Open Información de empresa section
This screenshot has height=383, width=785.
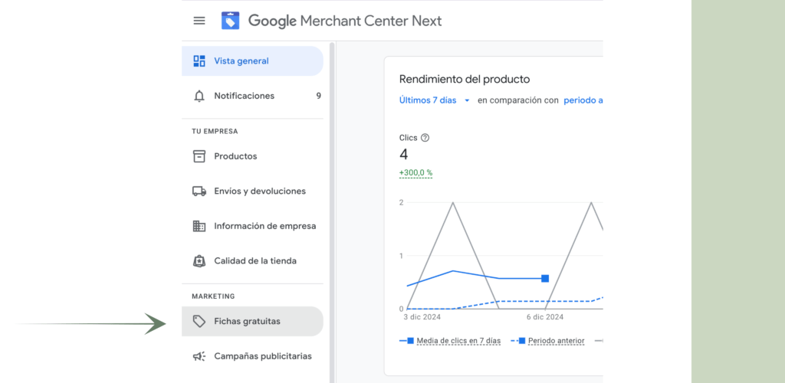[252, 226]
